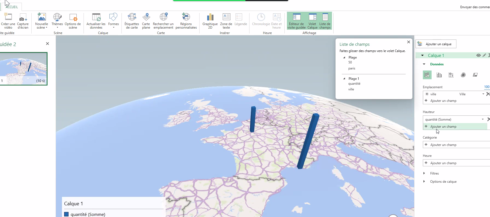Add field under Hauteur
The width and height of the screenshot is (490, 217).
click(x=455, y=127)
